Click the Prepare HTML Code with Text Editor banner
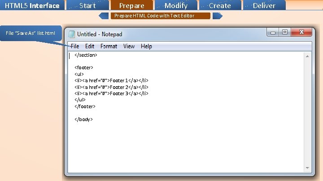This screenshot has width=323, height=181. pos(161,16)
